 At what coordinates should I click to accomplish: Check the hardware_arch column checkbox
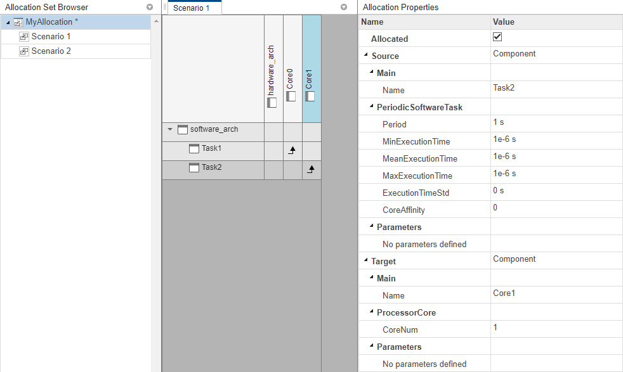[x=272, y=103]
